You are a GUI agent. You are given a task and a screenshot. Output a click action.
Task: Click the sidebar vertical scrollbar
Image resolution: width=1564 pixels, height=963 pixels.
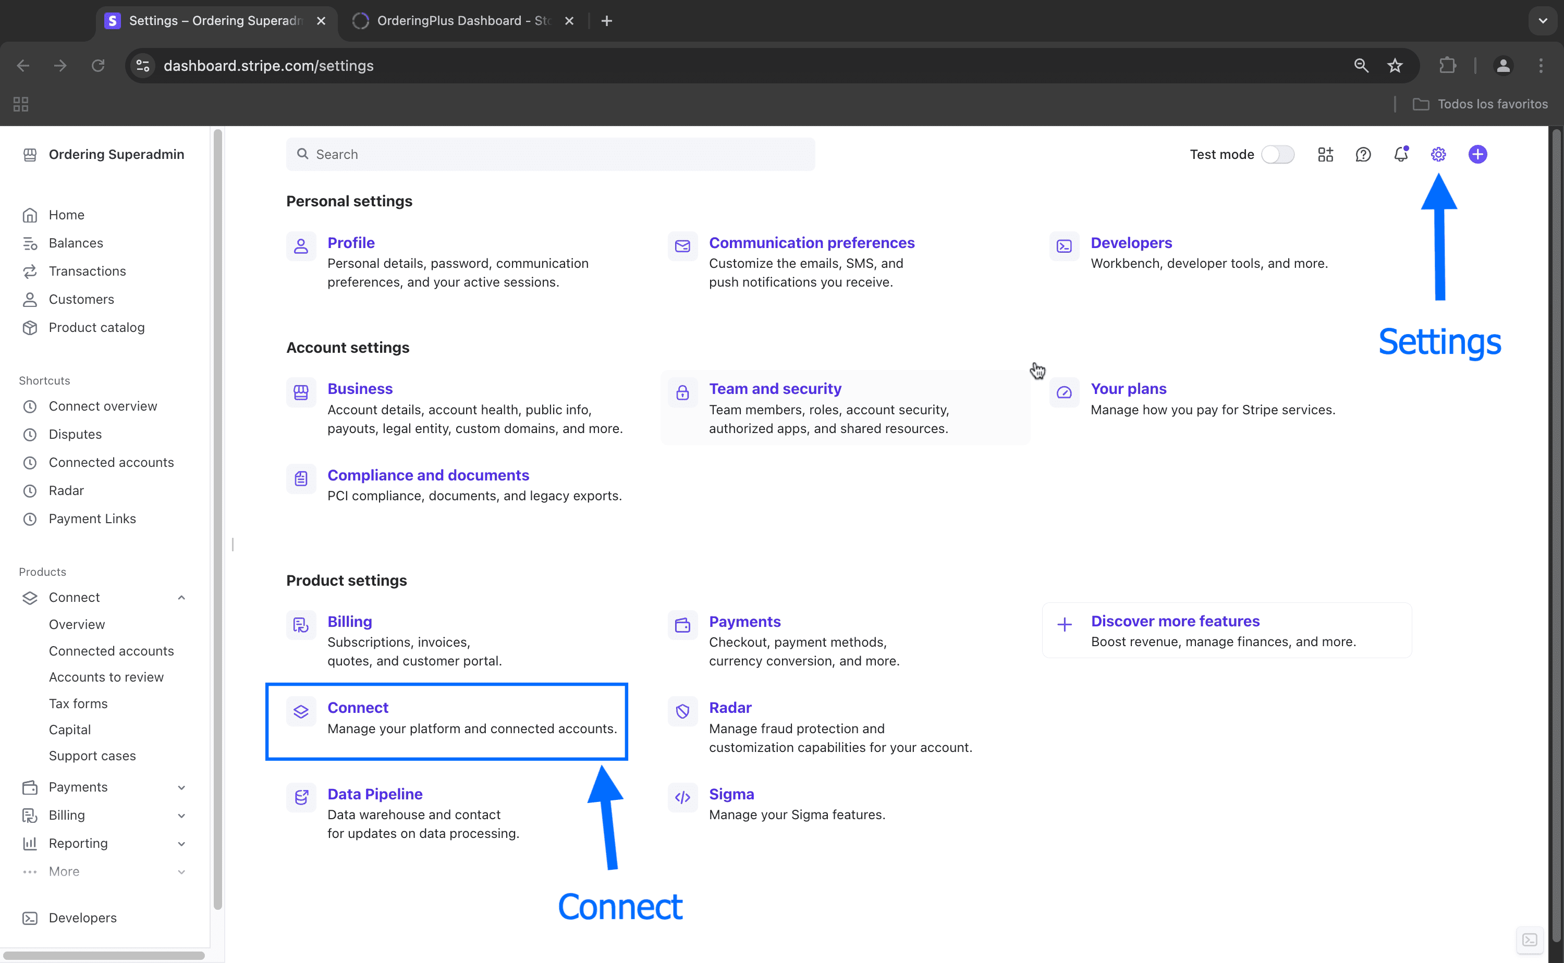[218, 520]
